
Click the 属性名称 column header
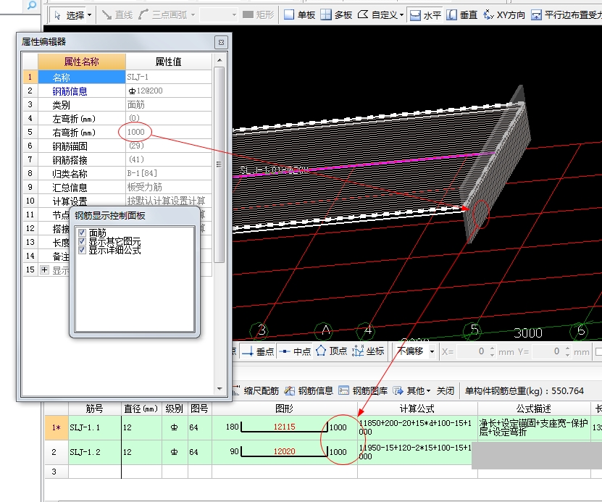click(x=81, y=62)
